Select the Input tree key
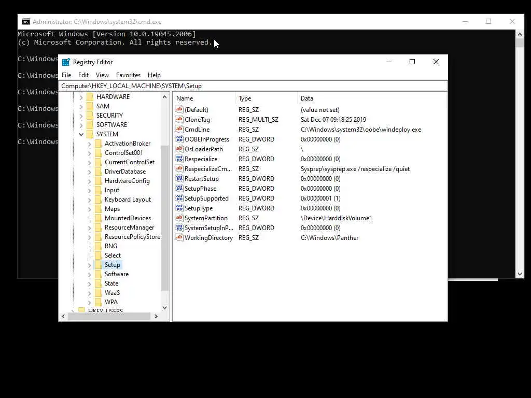The image size is (531, 398). pyautogui.click(x=112, y=190)
